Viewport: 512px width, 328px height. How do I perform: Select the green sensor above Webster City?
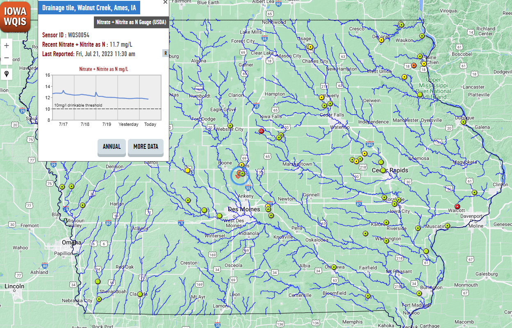[x=230, y=125]
